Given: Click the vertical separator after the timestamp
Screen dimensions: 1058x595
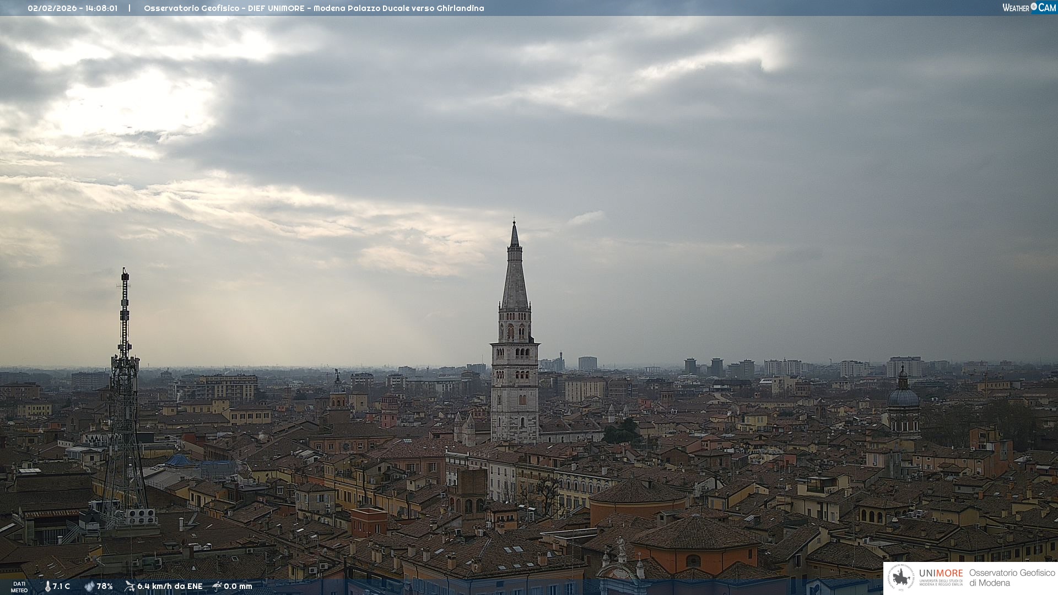Looking at the screenshot, I should [129, 8].
